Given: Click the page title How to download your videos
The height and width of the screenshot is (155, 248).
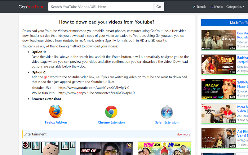Looking at the screenshot, I should point(107,22).
